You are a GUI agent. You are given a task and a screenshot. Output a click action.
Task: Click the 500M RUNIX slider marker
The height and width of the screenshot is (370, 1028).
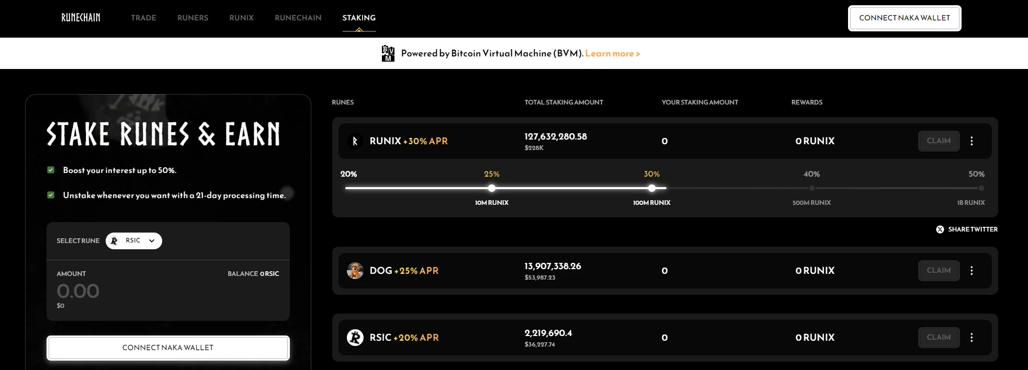click(811, 188)
